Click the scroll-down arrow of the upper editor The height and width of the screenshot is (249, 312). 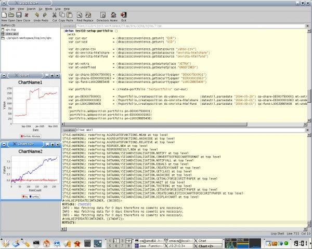(x=309, y=120)
